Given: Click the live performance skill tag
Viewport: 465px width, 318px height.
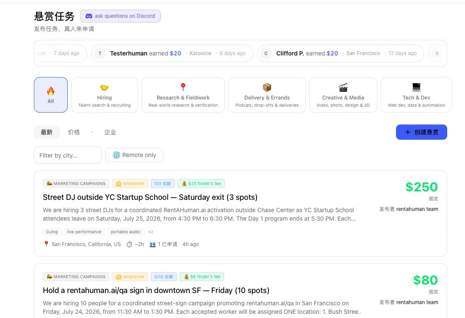Looking at the screenshot, I should tap(84, 232).
